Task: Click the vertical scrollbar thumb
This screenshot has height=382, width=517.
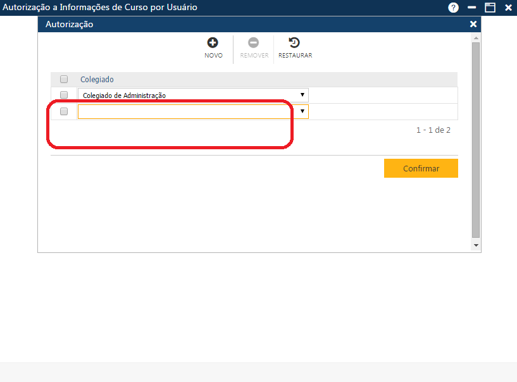Action: pyautogui.click(x=476, y=139)
